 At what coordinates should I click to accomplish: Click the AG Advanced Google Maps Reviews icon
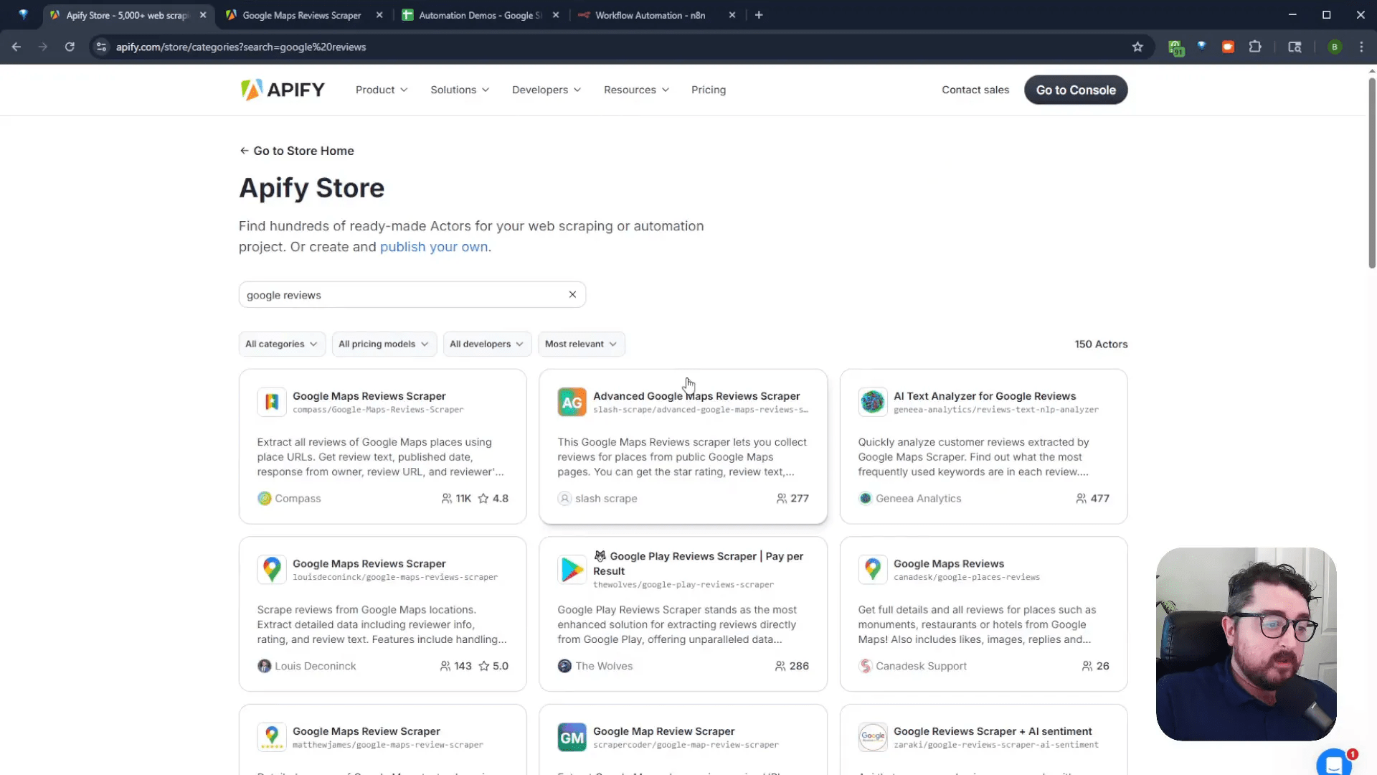572,402
